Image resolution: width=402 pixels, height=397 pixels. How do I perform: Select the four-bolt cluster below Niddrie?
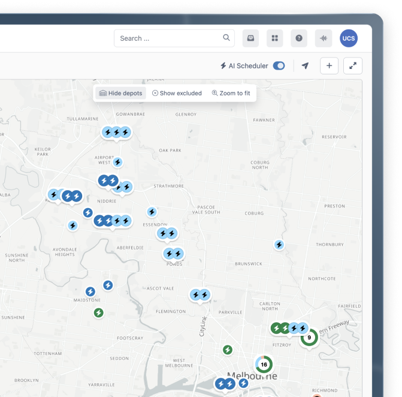(x=113, y=221)
